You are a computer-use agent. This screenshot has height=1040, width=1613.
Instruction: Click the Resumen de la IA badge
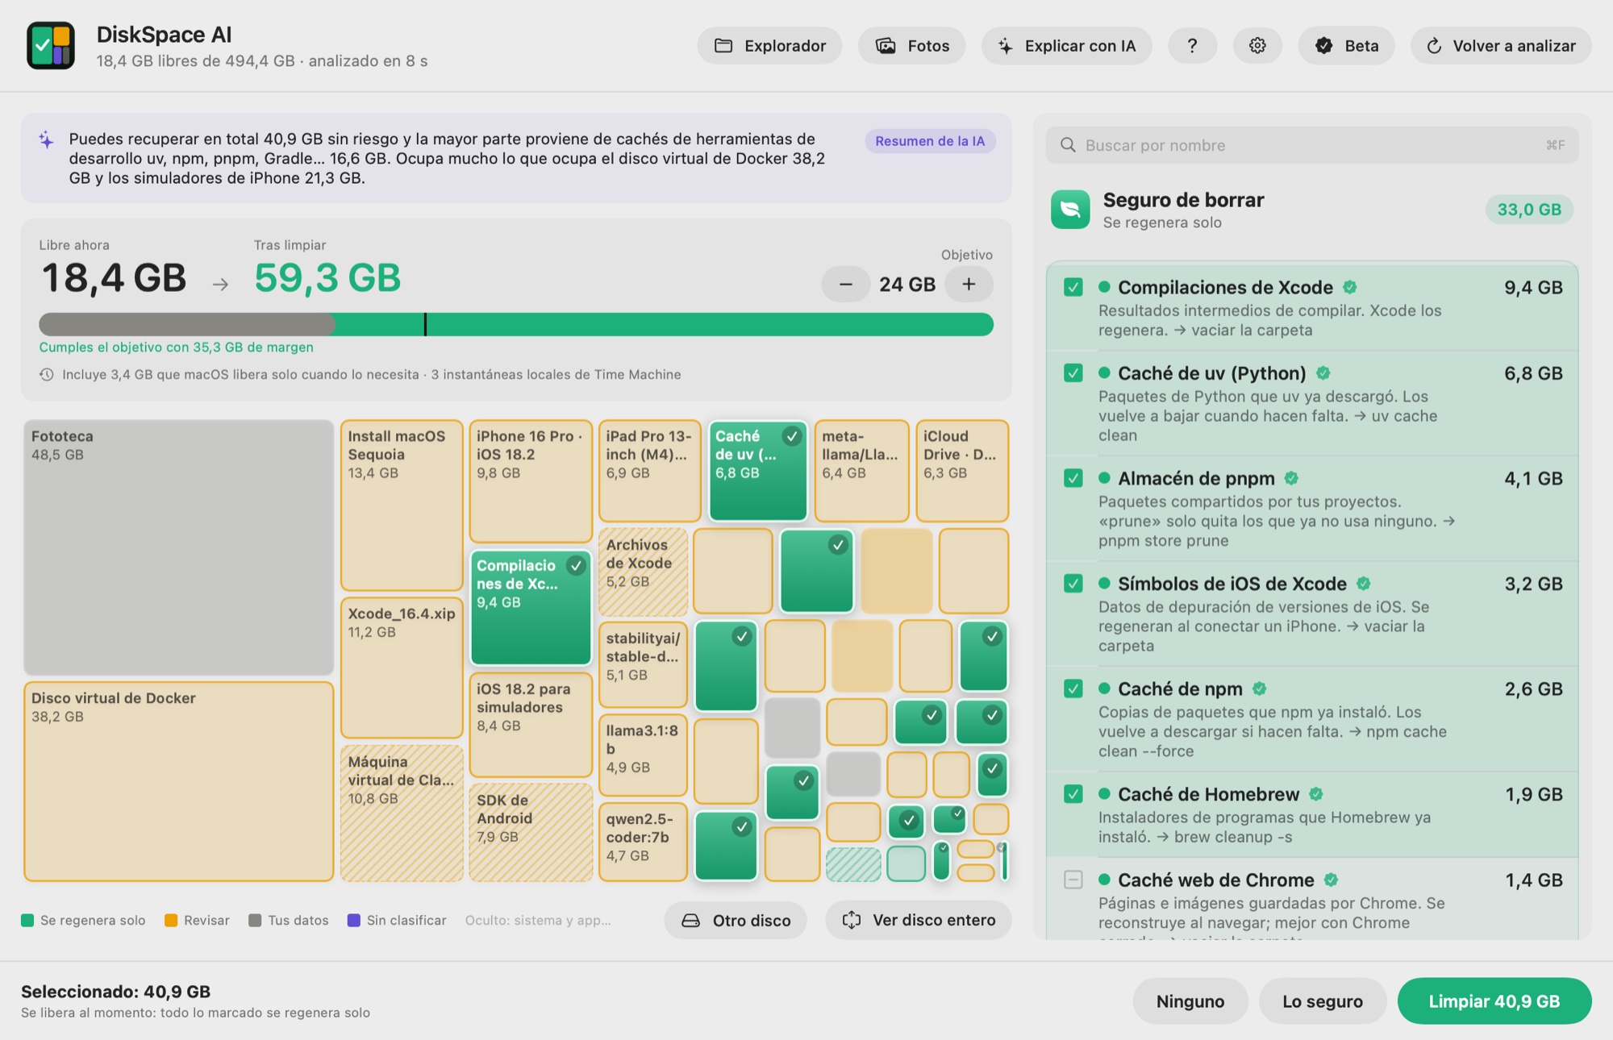tap(930, 141)
